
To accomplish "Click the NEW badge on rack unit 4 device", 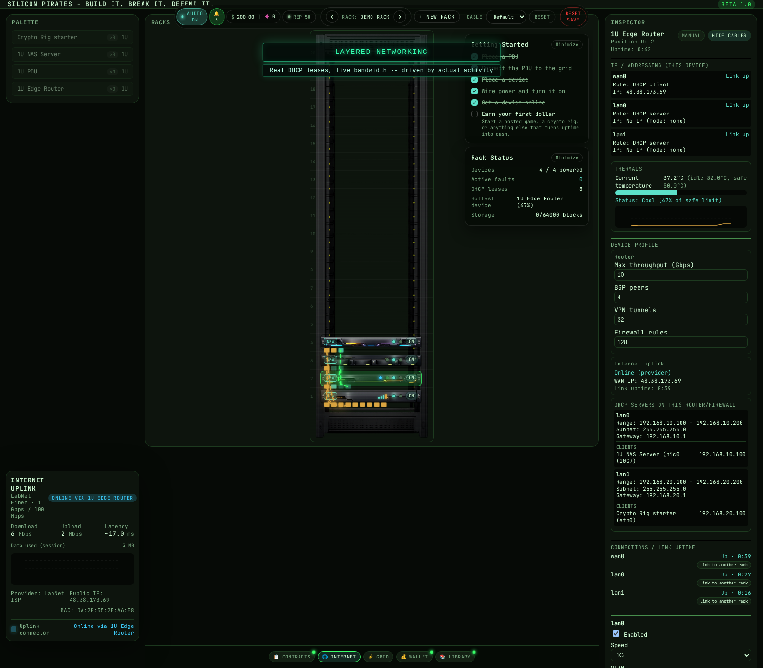I will (330, 342).
